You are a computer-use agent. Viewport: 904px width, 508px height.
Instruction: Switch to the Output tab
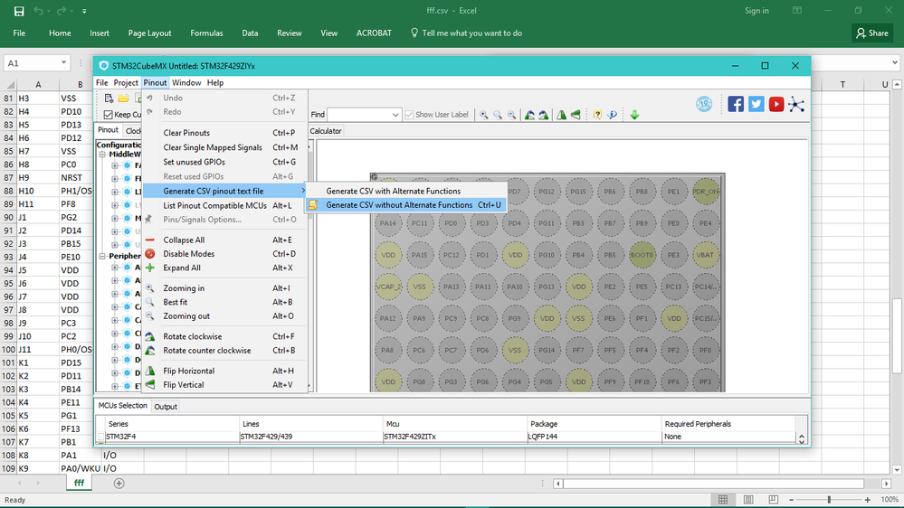(166, 407)
